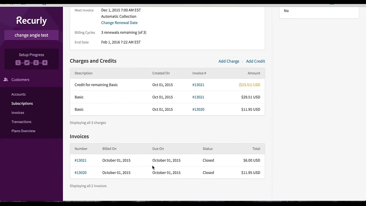Viewport: 366px width, 206px height.
Task: Open invoice link for the $11.95 Basic charge
Action: pyautogui.click(x=198, y=109)
